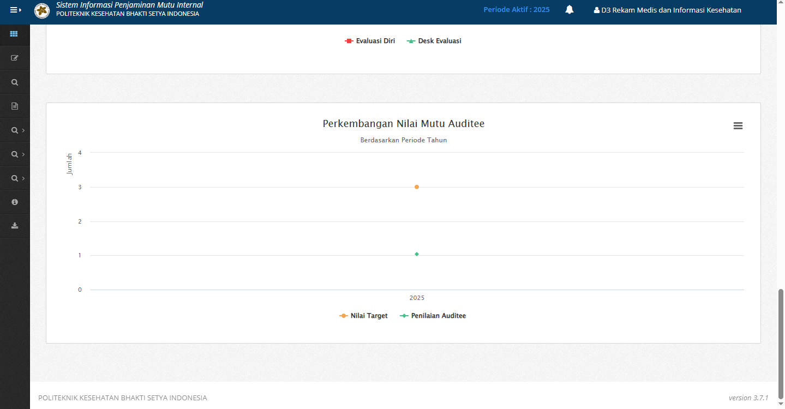This screenshot has height=409, width=785.
Task: Click the info circle icon in the sidebar
Action: pyautogui.click(x=15, y=202)
